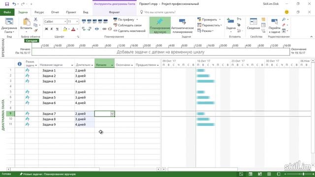
Task: Click the Format Painter brush icon
Action: click(x=36, y=30)
